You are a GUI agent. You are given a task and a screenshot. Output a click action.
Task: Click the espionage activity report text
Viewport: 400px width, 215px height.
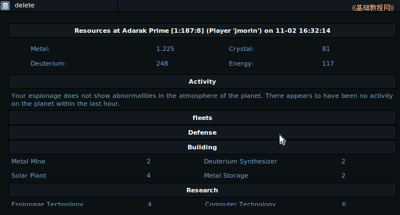pyautogui.click(x=202, y=100)
